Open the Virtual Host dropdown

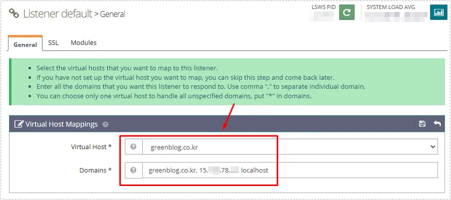click(x=290, y=147)
